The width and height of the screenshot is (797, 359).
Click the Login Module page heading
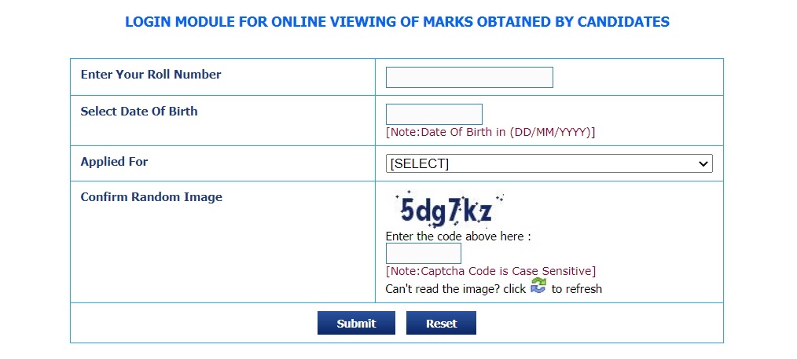coord(397,22)
